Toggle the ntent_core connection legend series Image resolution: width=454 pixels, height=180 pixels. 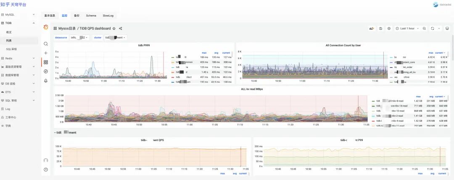(x=404, y=62)
